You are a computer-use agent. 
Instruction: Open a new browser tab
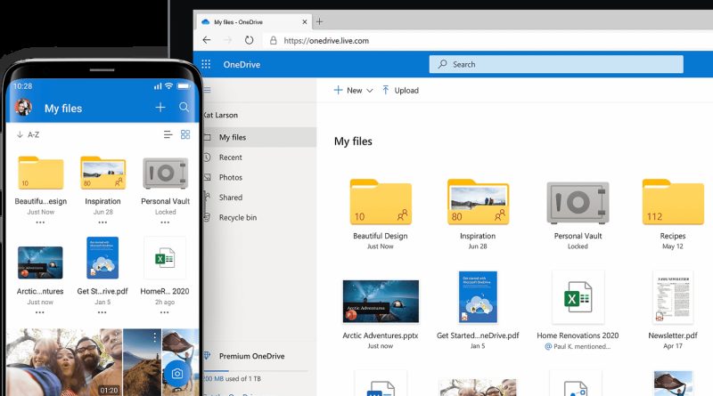(x=320, y=21)
